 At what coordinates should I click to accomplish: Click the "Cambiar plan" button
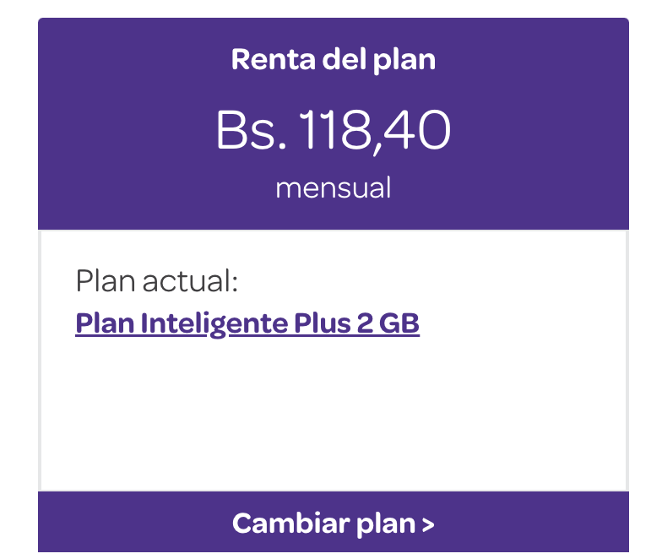333,524
